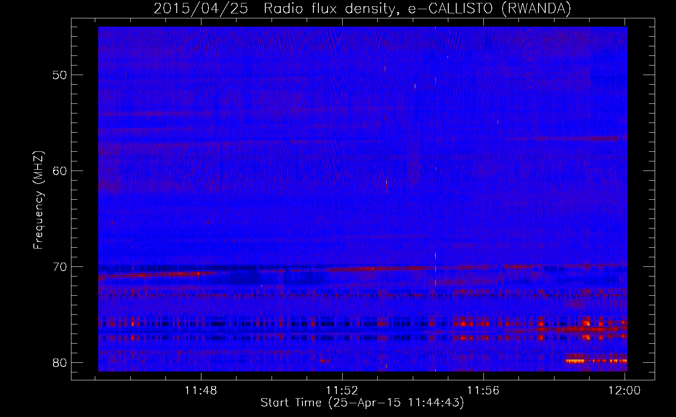Pick the 11:56 time tick label
The height and width of the screenshot is (417, 676).
click(x=483, y=390)
